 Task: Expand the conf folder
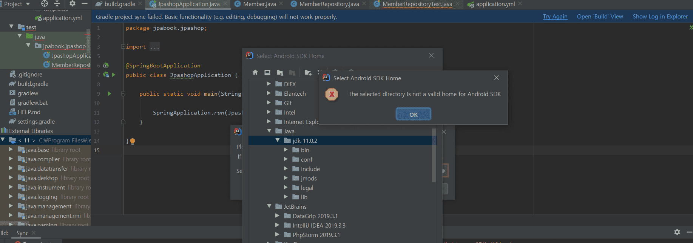[x=286, y=159]
